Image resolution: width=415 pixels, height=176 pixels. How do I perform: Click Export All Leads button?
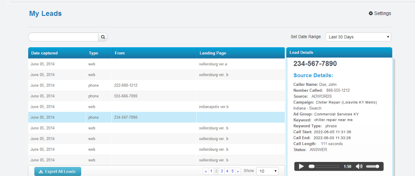point(58,172)
